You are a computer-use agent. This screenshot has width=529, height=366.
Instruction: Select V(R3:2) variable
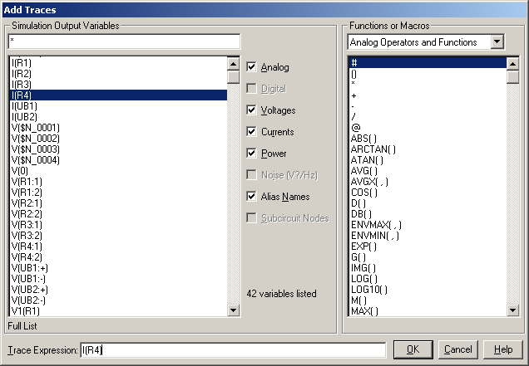[119, 236]
